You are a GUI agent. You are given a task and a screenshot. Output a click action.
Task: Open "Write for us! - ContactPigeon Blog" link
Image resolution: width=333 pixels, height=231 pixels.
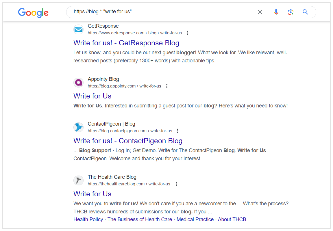[x=128, y=141]
